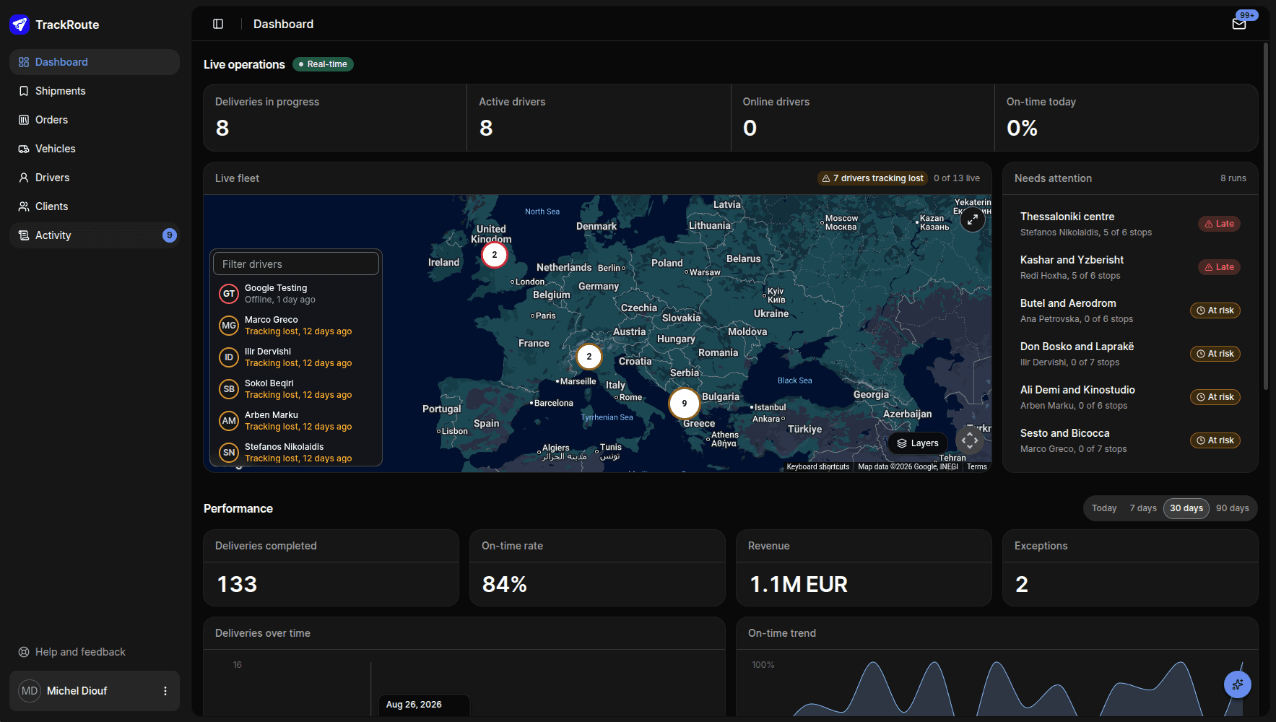This screenshot has width=1276, height=722.
Task: Open the Drivers page
Action: 95,178
